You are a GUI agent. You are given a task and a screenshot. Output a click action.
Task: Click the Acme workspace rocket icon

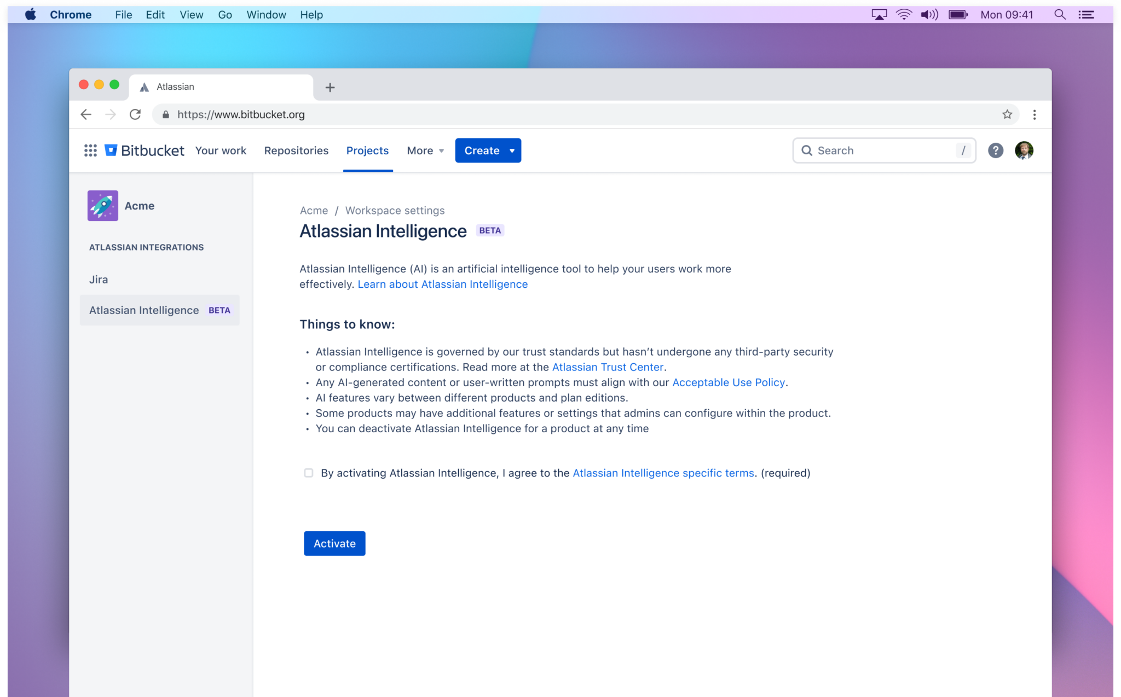[x=103, y=205]
